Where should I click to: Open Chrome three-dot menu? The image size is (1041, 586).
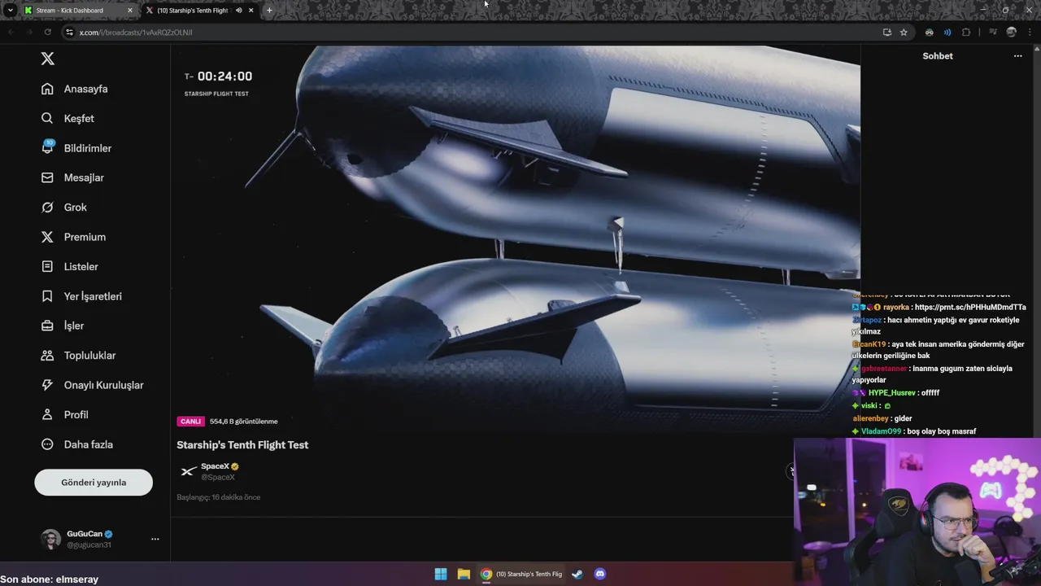[x=1030, y=33]
